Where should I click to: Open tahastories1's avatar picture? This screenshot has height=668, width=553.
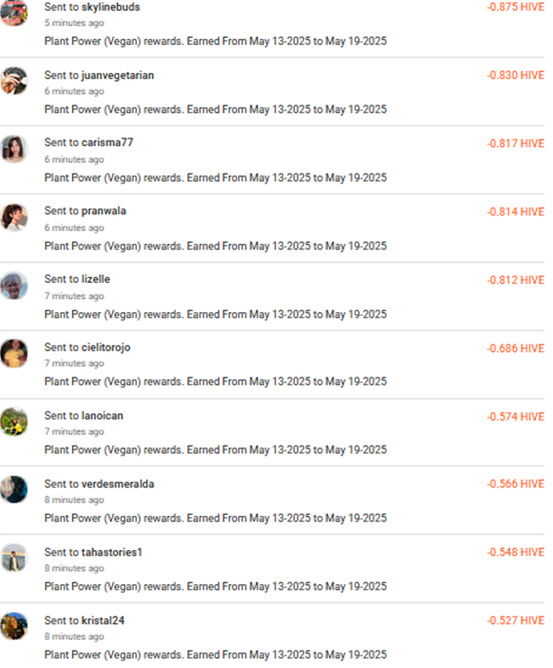14,558
